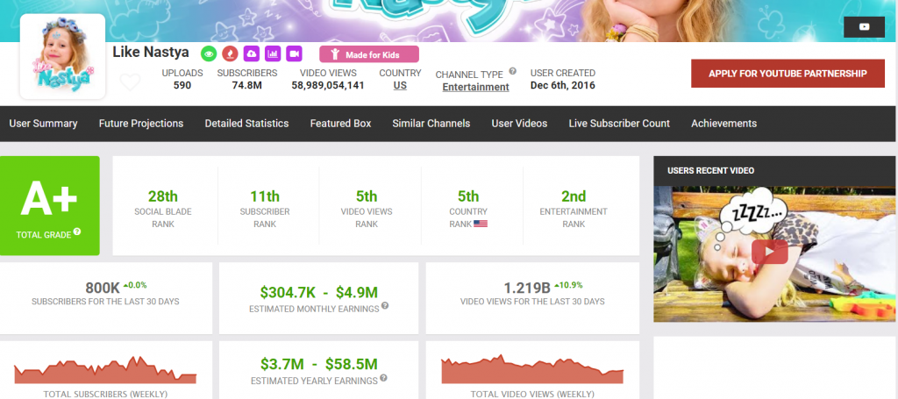898x399 pixels.
Task: Click help icon beside Total Grade
Action: coord(77,232)
